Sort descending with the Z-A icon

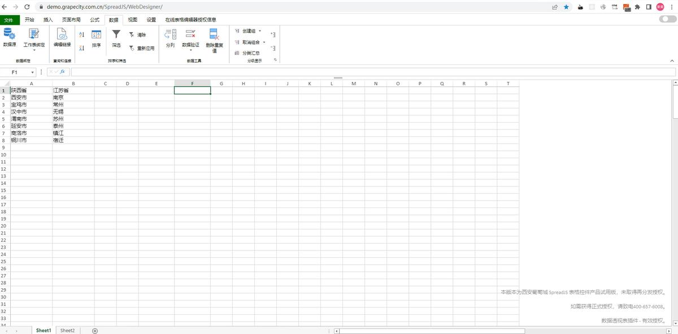click(x=81, y=49)
